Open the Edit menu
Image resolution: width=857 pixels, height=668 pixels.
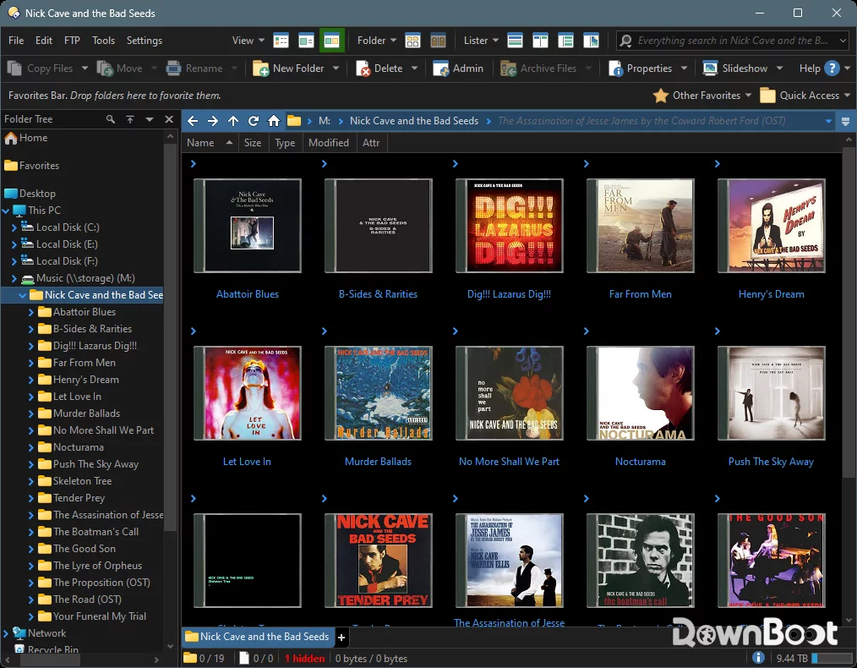(44, 41)
